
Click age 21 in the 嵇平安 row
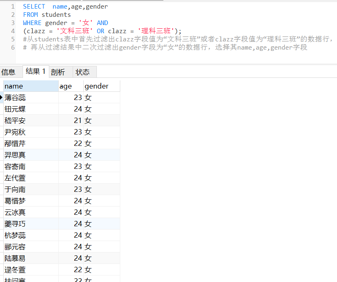71,121
